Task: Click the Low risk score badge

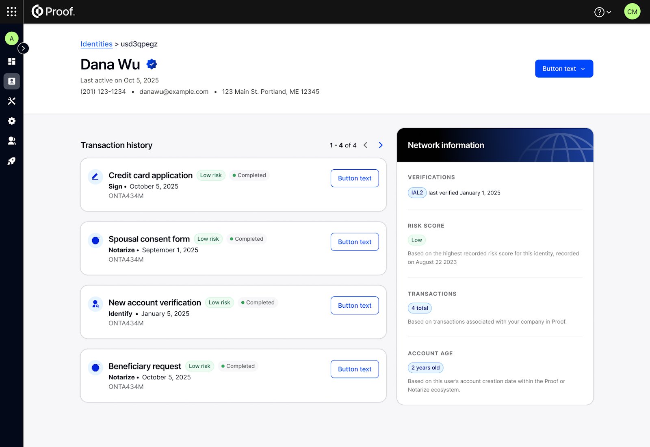Action: [417, 240]
